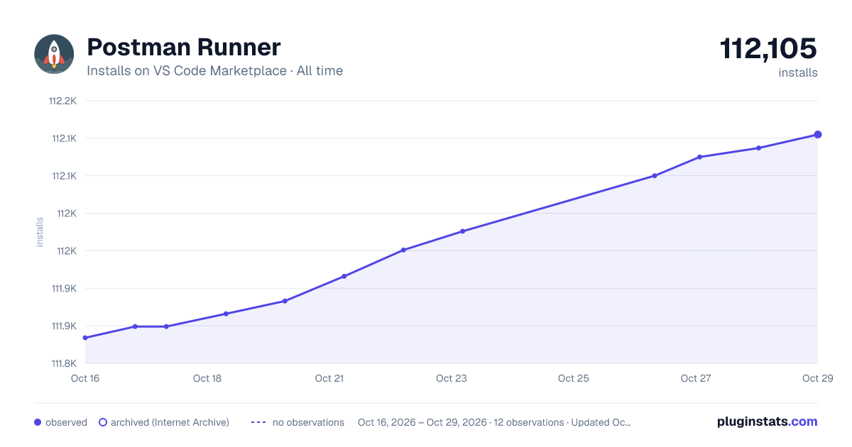This screenshot has height=447, width=852.
Task: Click the Installs on VS Code Marketplace subtitle
Action: point(215,71)
